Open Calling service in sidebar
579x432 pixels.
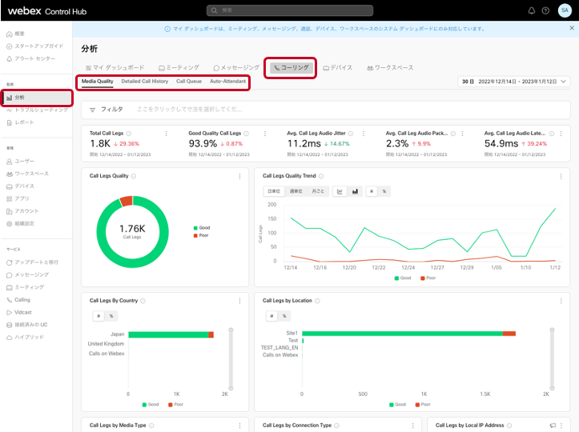(x=18, y=300)
